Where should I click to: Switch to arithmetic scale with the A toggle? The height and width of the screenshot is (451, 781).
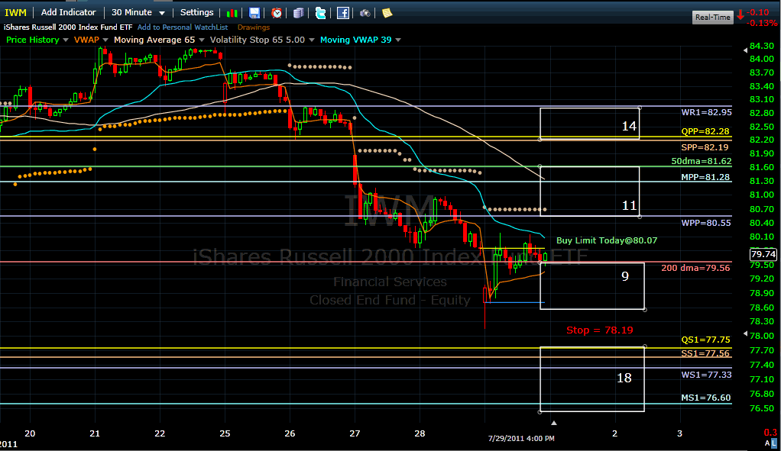tap(767, 443)
